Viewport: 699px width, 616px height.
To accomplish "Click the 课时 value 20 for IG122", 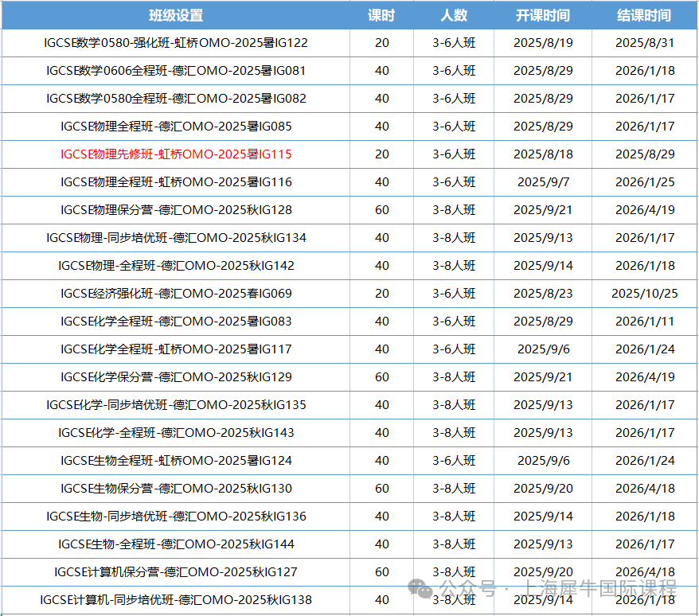I will 381,43.
